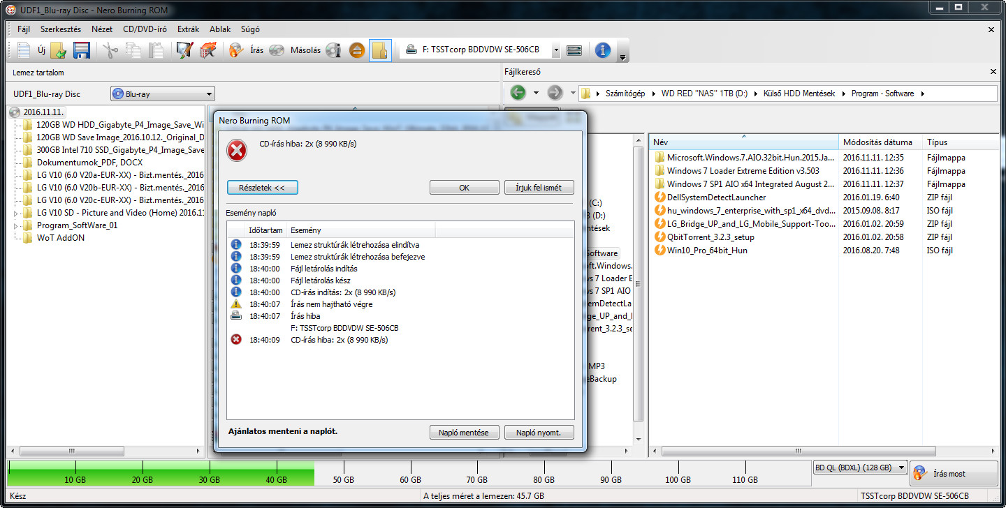Click the 2016.11.11. disc root icon
1006x508 pixels.
[15, 112]
